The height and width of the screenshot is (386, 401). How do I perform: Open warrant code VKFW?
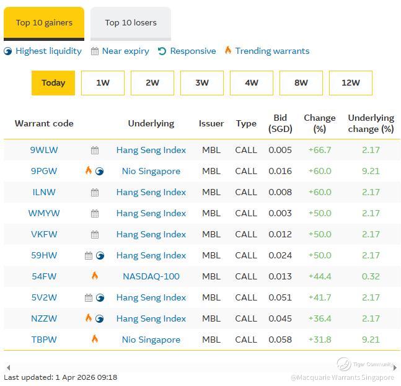pos(44,234)
